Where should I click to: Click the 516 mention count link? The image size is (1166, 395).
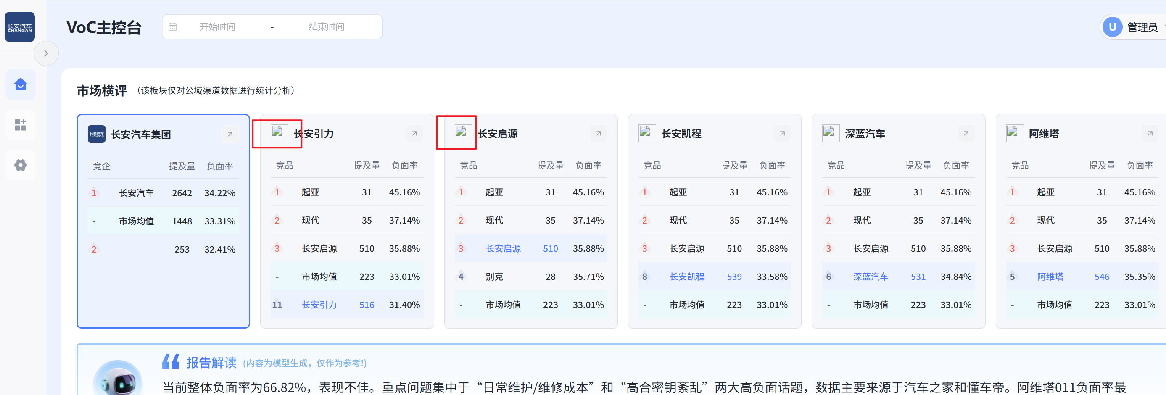tap(367, 305)
